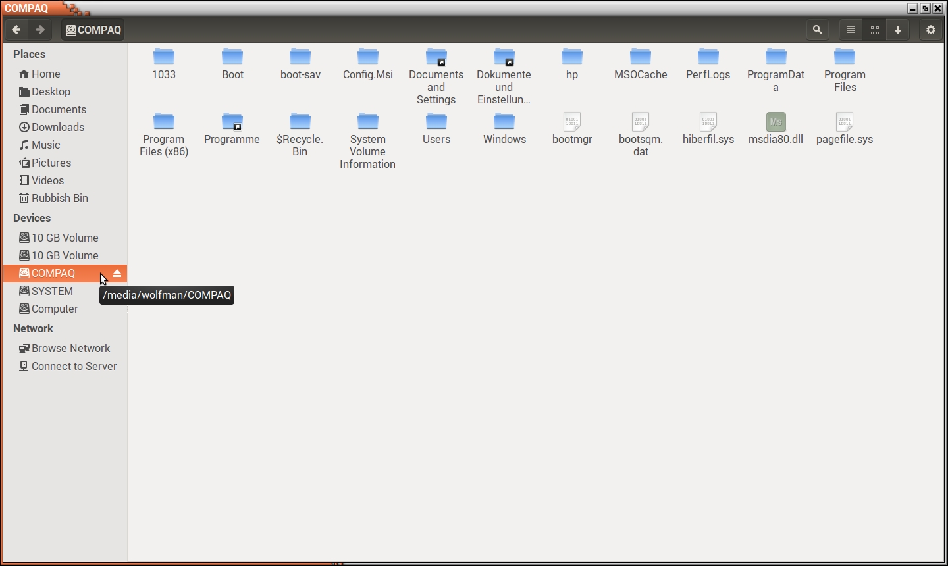Select the Documents and Settings shortcut folder

(x=436, y=57)
